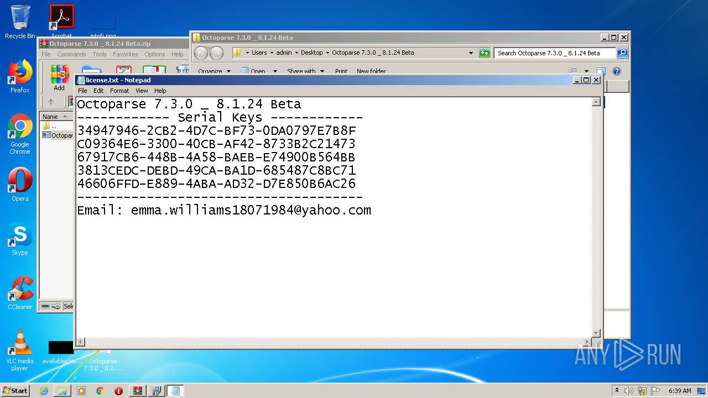Image resolution: width=708 pixels, height=398 pixels.
Task: Launch the VLC media player shortcut
Action: pyautogui.click(x=20, y=350)
